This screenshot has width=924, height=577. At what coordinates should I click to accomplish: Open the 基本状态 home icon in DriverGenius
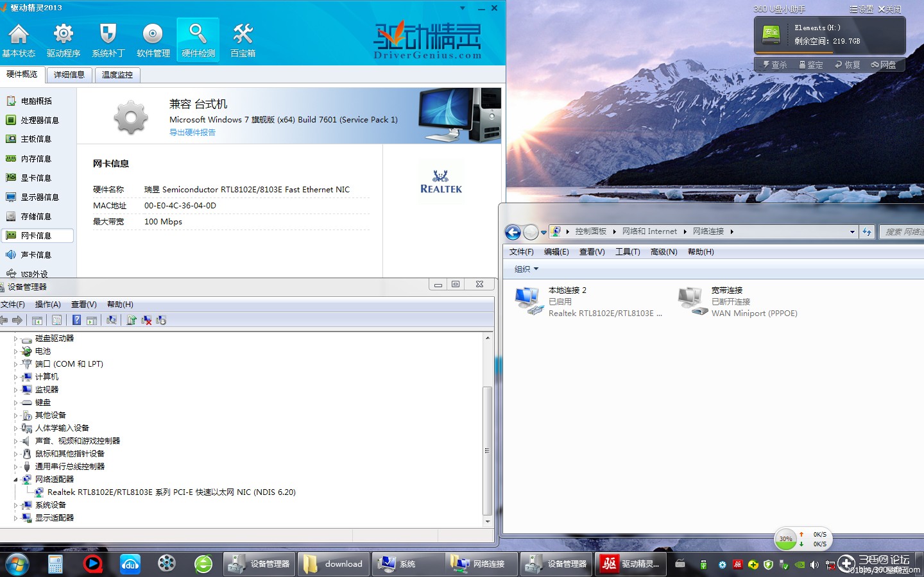[x=19, y=40]
